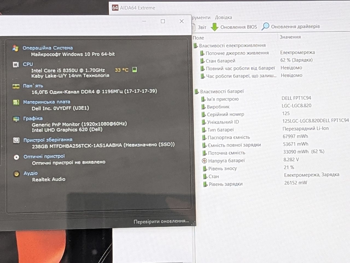Image resolution: width=350 pixels, height=263 pixels.
Task: Select the Властивості батареї group row
Action: click(219, 91)
